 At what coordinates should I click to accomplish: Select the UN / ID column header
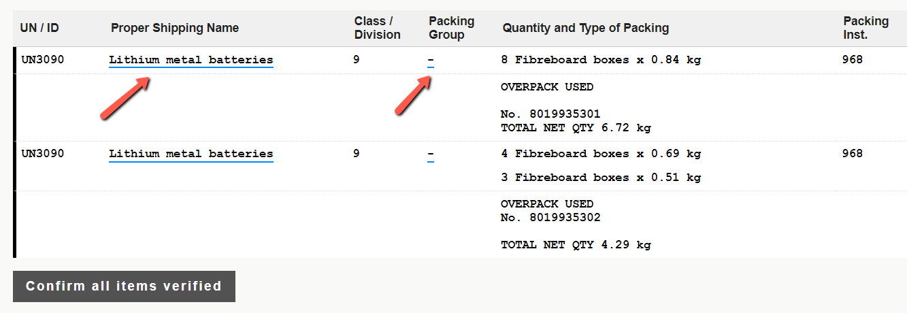pos(39,28)
